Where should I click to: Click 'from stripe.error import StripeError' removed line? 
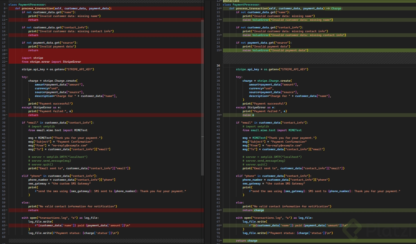(x=51, y=62)
